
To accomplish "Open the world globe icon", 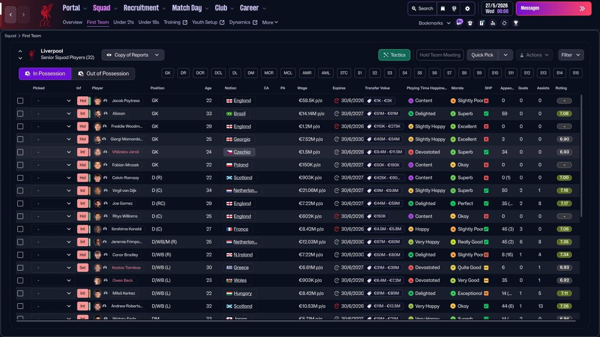I will click(x=455, y=8).
